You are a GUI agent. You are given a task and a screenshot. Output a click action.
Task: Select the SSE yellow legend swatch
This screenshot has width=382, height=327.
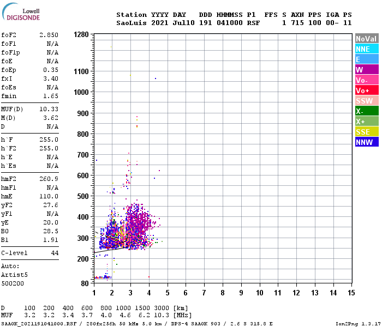tap(367, 132)
